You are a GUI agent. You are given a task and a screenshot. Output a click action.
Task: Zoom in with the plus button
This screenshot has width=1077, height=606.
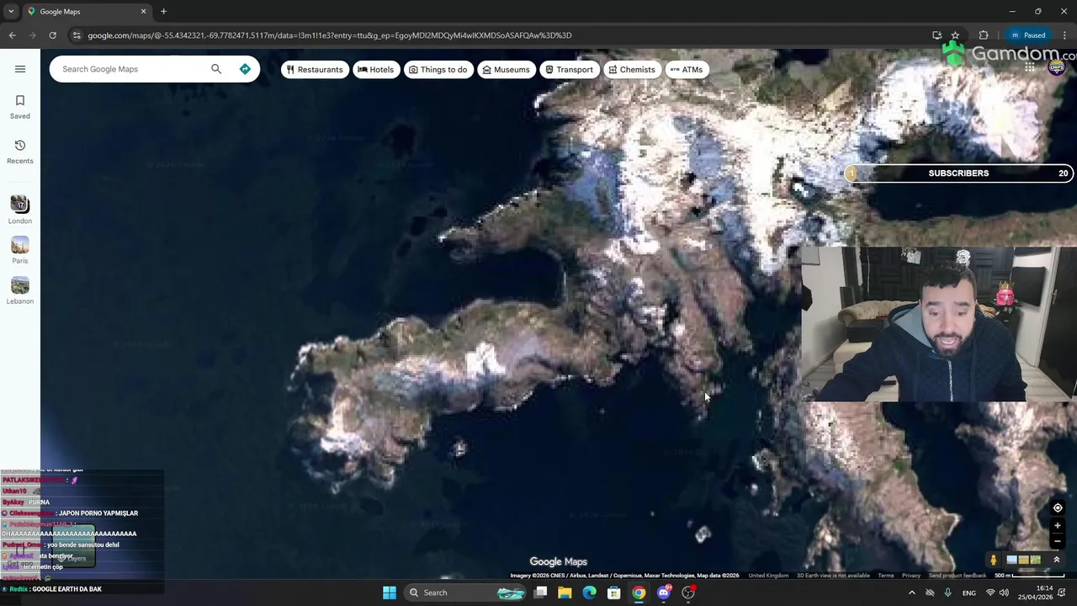(1058, 526)
